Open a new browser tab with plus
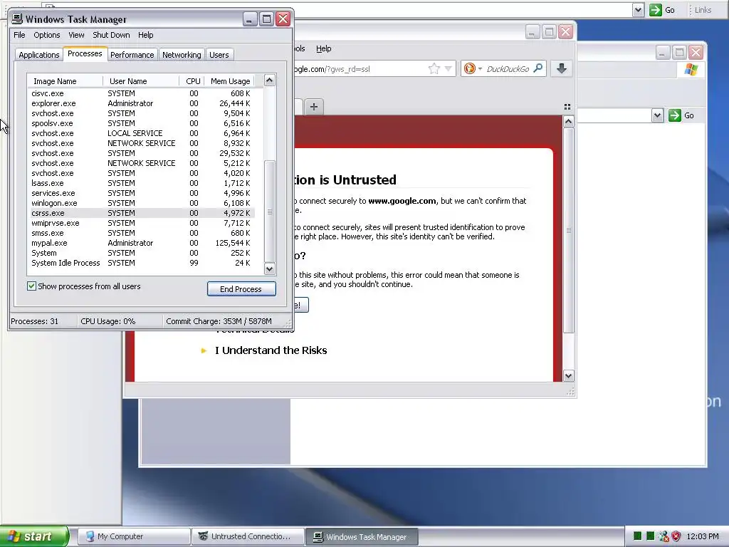Screen dimensions: 729x547 314,107
